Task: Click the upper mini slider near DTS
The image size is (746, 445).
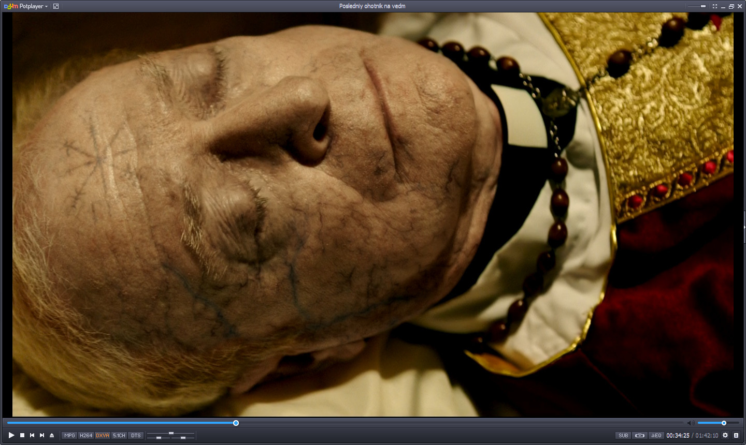Action: tap(171, 433)
